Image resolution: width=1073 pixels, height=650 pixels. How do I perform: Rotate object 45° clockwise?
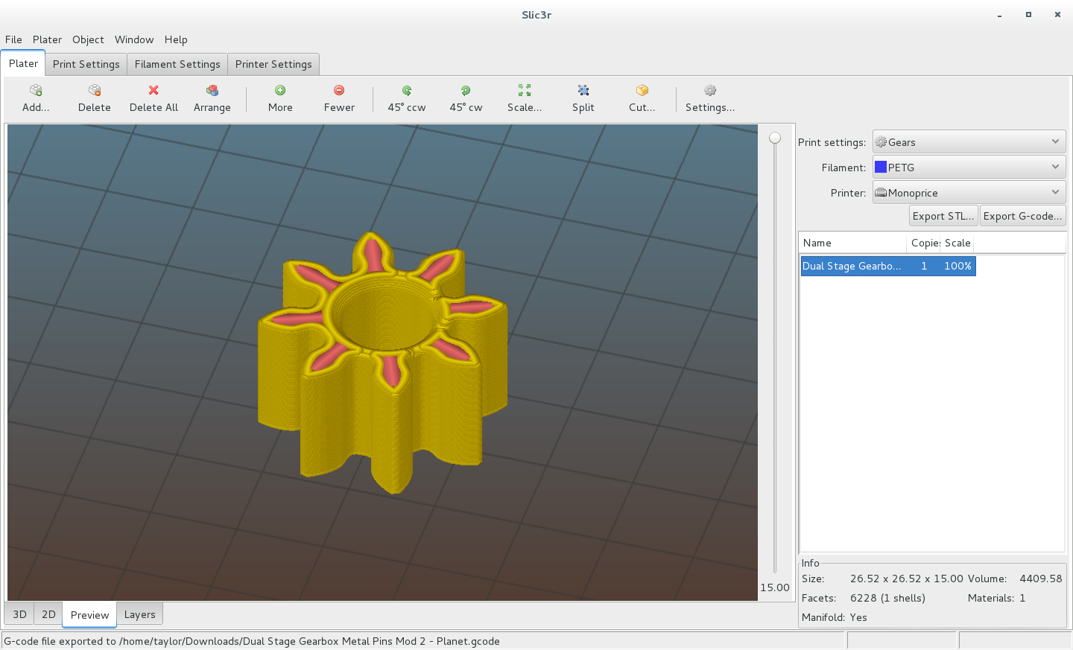pyautogui.click(x=466, y=91)
